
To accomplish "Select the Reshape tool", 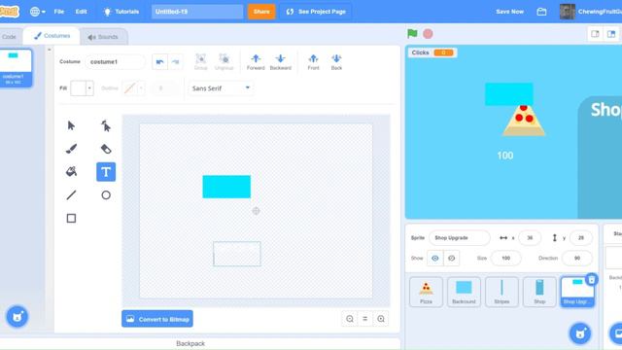I will (106, 125).
